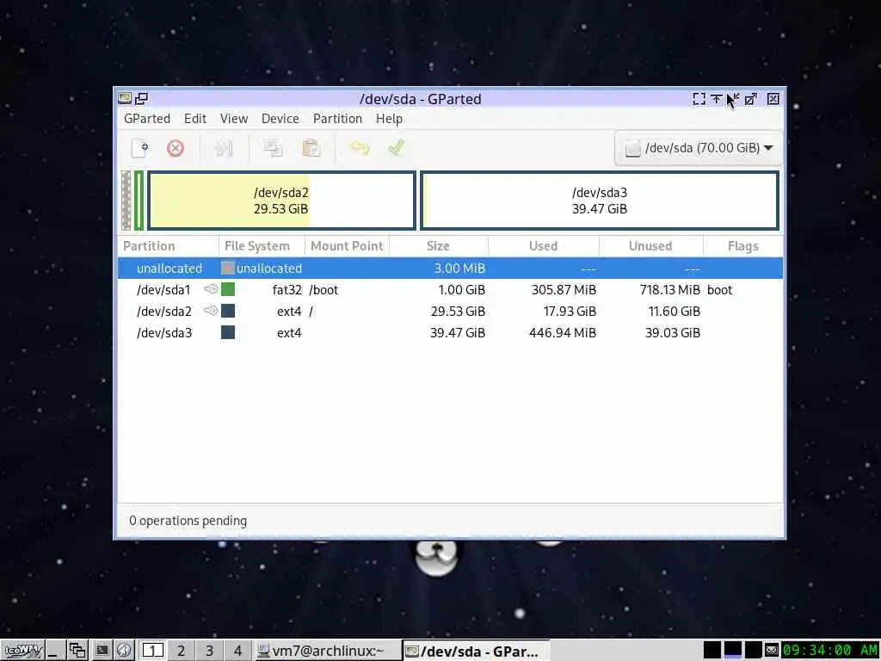Switch to workspace 2
The height and width of the screenshot is (661, 881).
[x=181, y=651]
